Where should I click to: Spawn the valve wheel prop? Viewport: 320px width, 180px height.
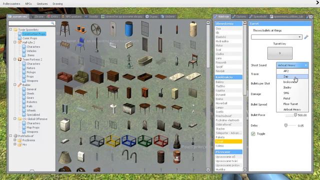(96, 29)
